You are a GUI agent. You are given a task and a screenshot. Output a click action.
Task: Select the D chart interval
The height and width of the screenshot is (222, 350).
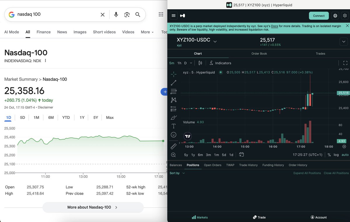(185, 63)
